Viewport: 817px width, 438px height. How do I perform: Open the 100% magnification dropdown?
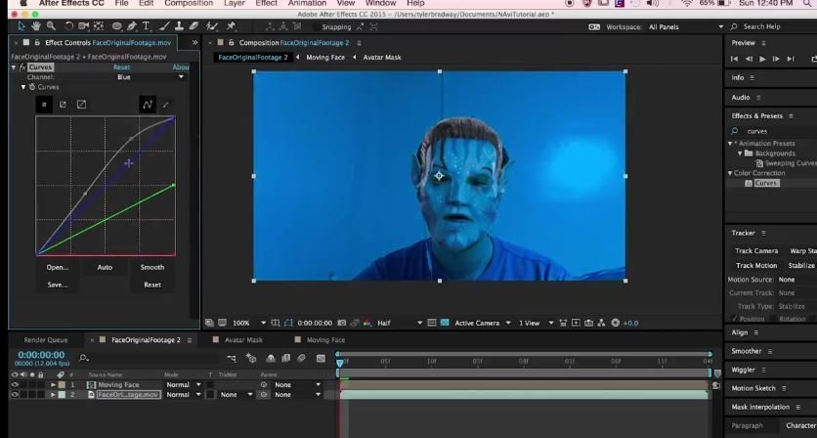point(248,323)
